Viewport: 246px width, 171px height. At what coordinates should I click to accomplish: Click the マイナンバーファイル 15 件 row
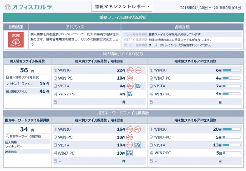coord(28,84)
